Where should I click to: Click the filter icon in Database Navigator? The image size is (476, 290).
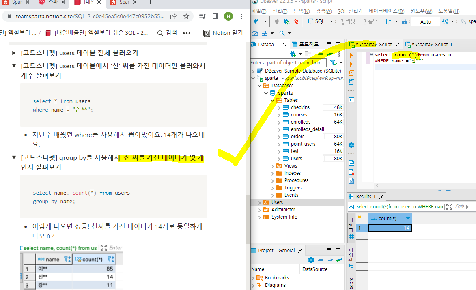coord(333,62)
